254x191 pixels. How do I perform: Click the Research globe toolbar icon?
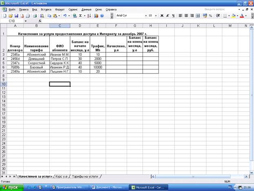pos(74,16)
